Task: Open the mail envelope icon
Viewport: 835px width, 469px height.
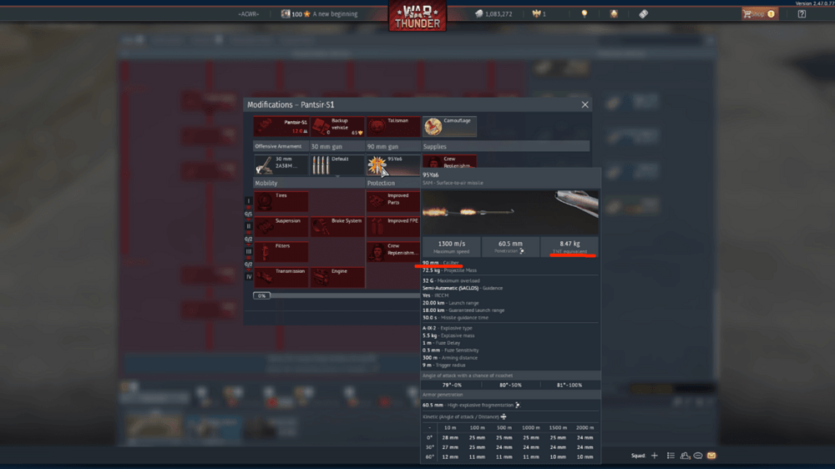Action: 711,456
